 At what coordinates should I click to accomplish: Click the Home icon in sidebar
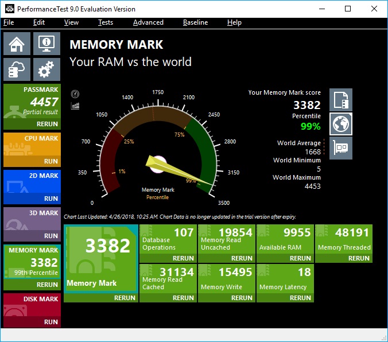(17, 43)
